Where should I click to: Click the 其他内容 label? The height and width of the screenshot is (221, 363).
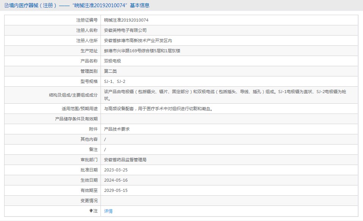point(89,139)
